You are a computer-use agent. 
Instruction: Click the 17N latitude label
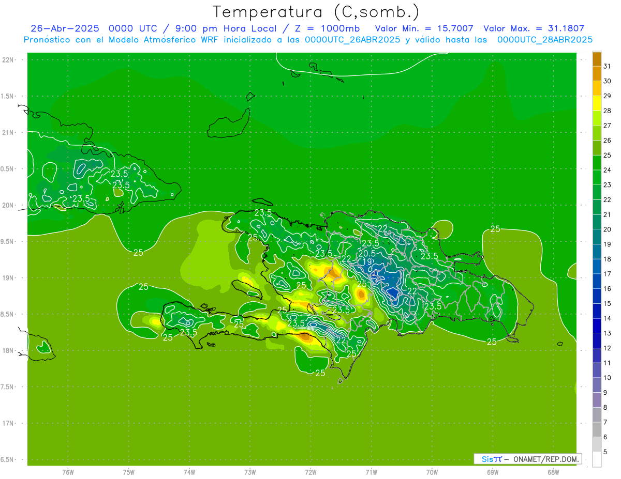coord(8,423)
